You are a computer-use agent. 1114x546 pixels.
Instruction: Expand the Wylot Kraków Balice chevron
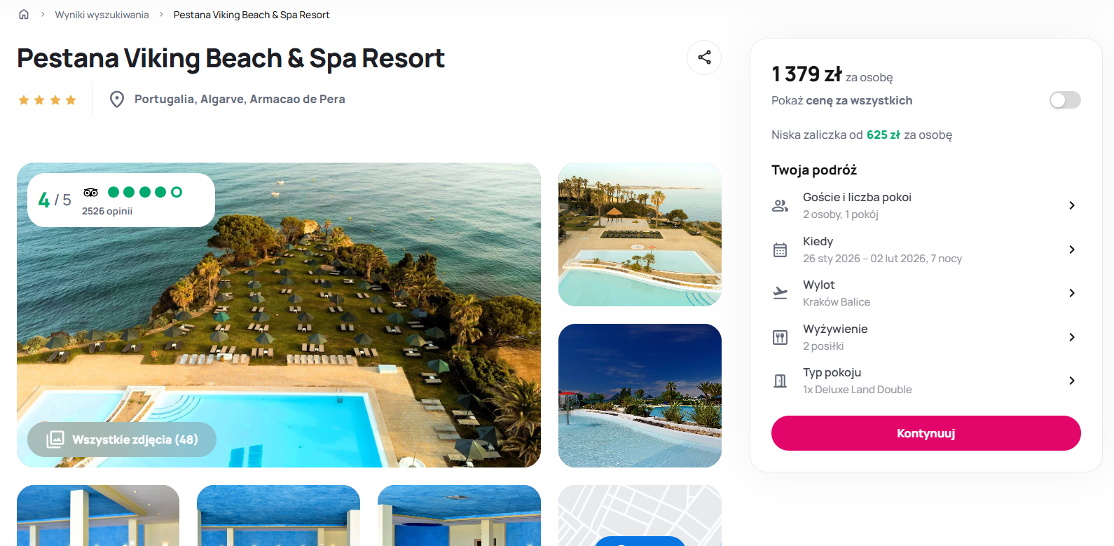(1071, 293)
